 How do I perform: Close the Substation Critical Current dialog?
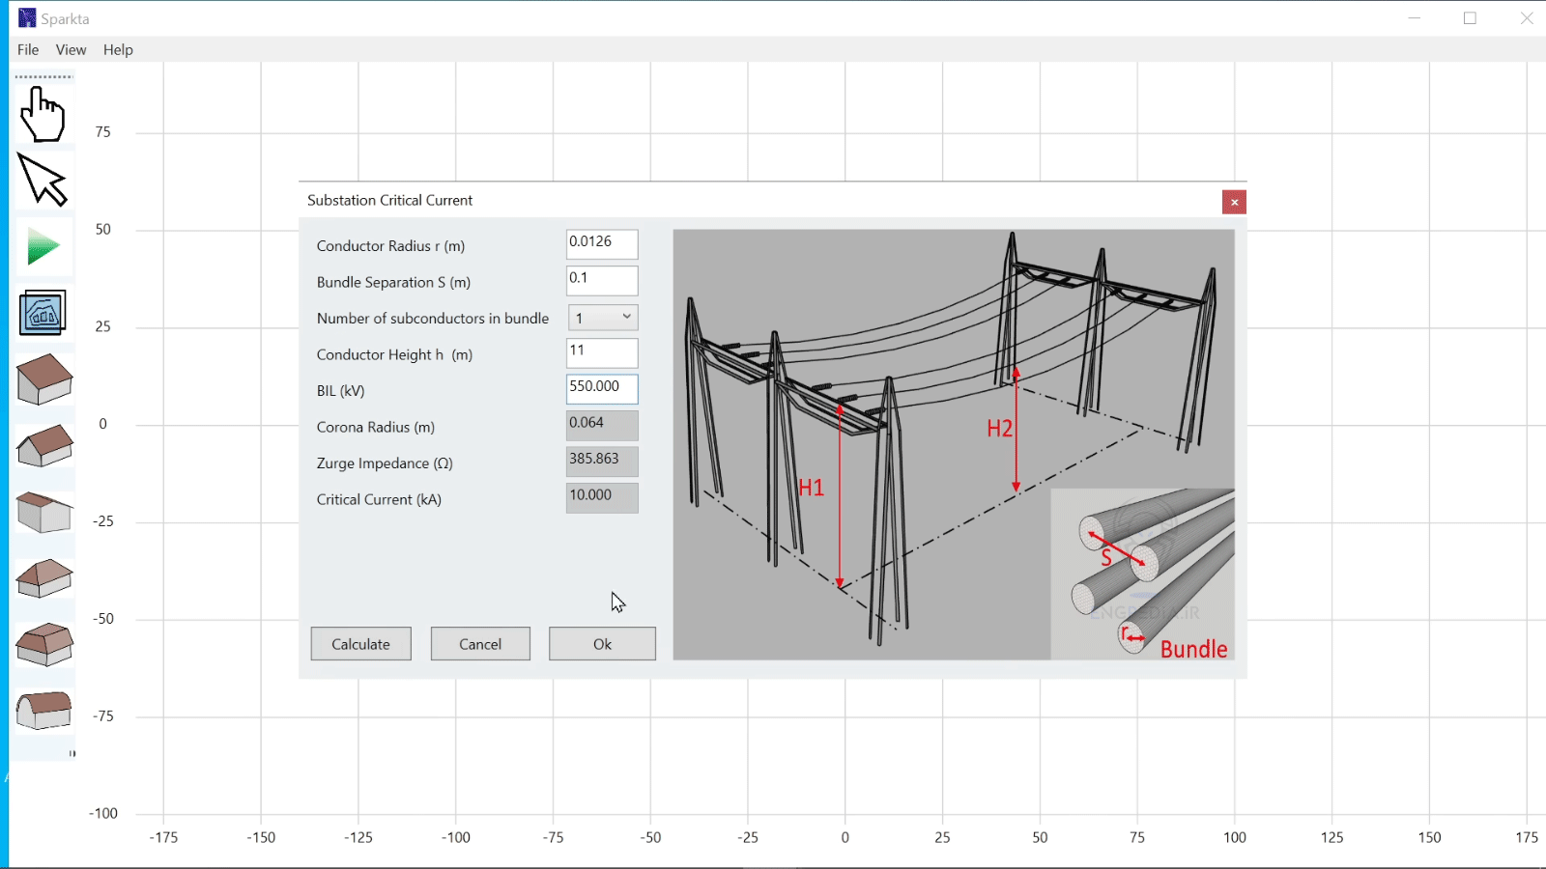[1234, 202]
